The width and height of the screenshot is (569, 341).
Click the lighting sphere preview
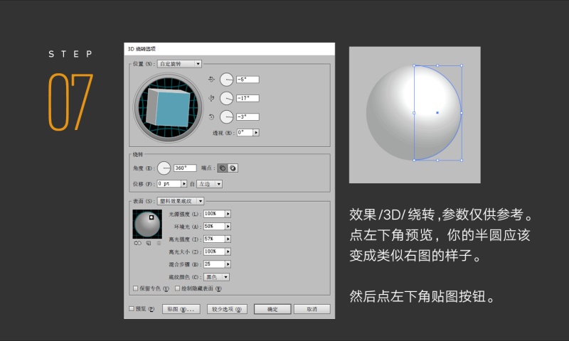coord(147,224)
